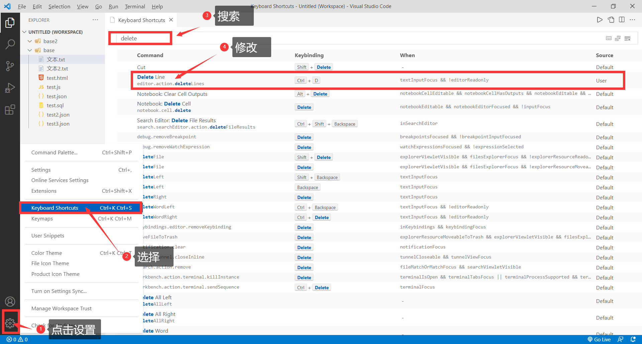
Task: Open the Search view in activity bar
Action: point(10,44)
